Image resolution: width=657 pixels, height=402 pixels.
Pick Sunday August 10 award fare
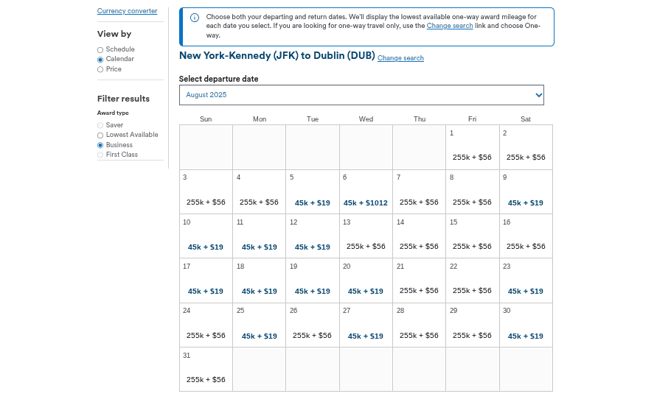point(206,247)
